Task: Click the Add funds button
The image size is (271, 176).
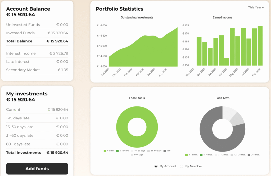Action: coord(37,169)
